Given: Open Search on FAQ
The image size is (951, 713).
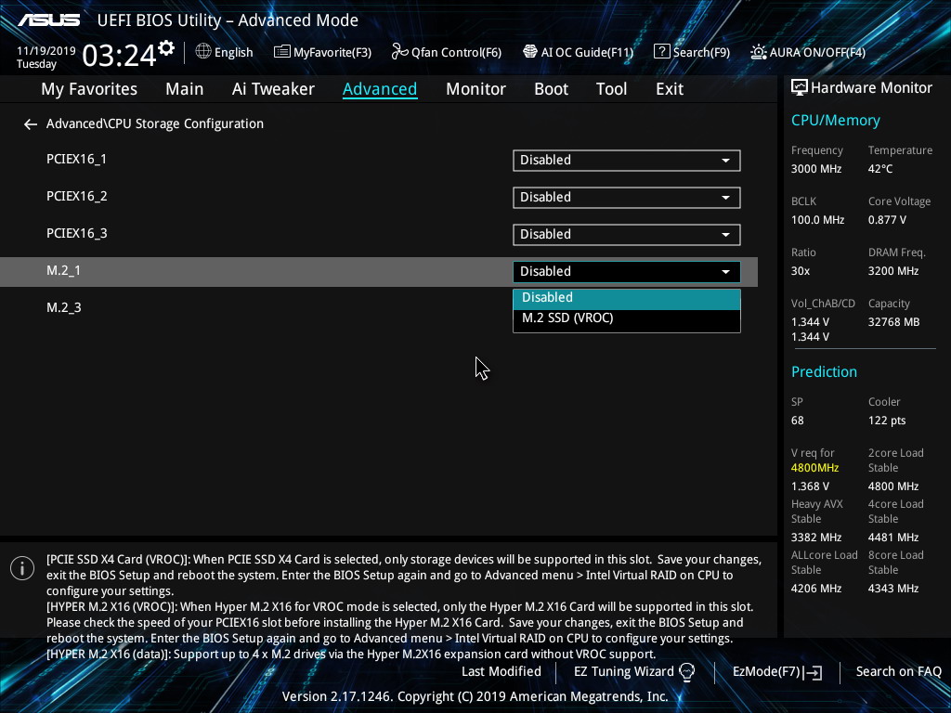Looking at the screenshot, I should [898, 672].
